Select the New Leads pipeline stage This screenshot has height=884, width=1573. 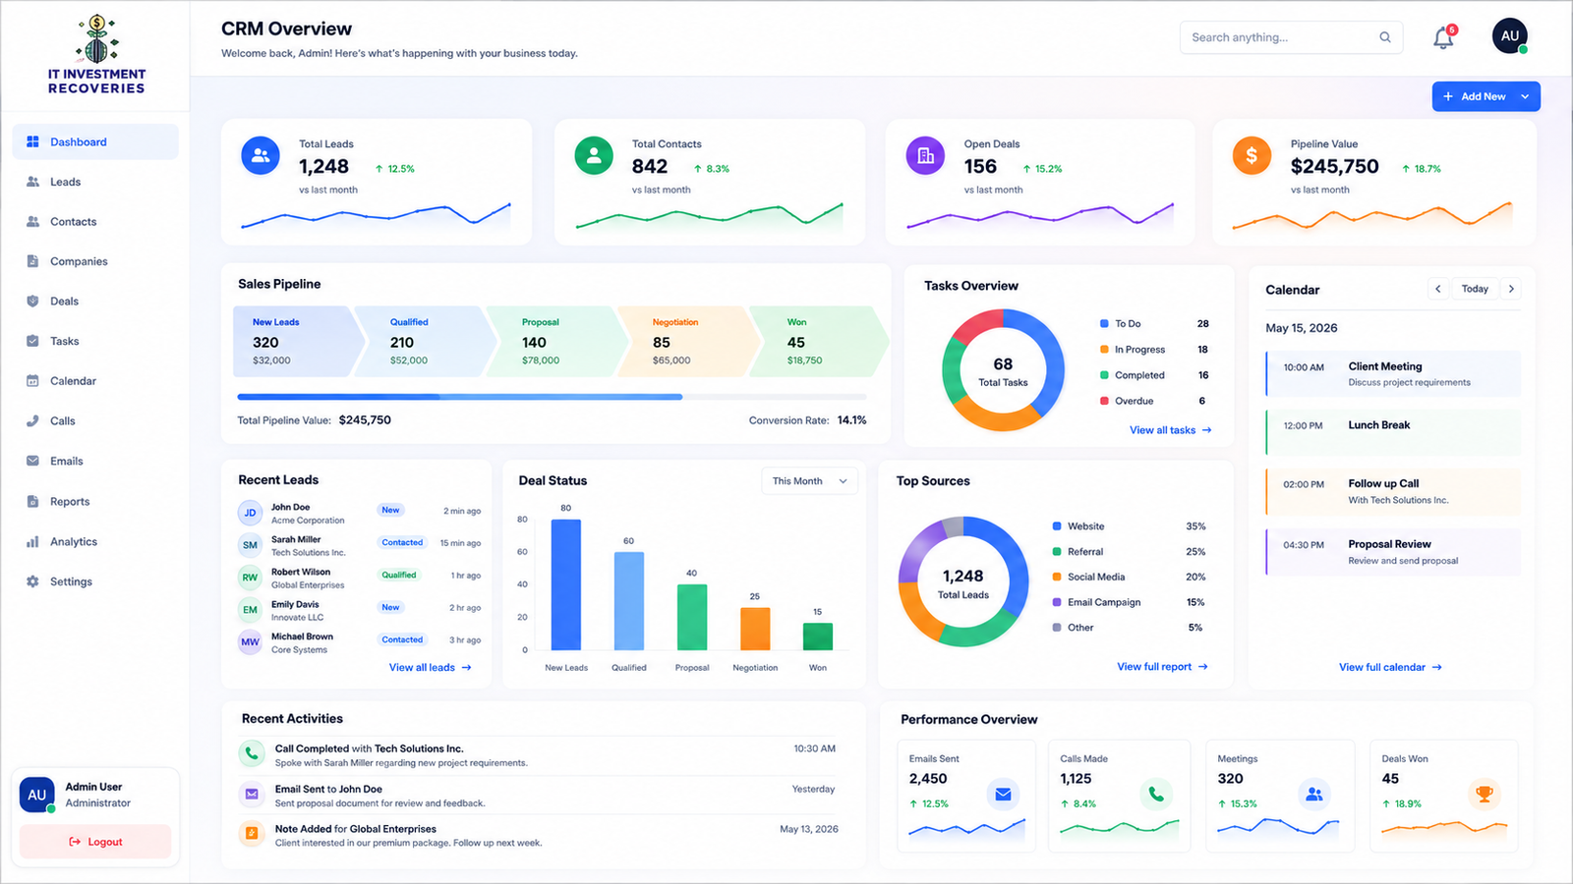click(299, 342)
